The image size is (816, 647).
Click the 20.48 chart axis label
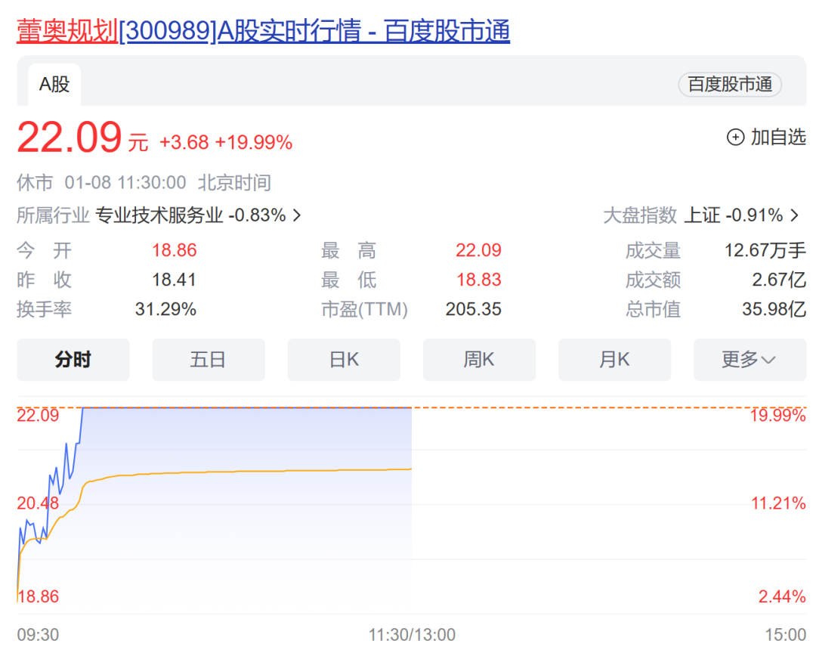click(38, 503)
